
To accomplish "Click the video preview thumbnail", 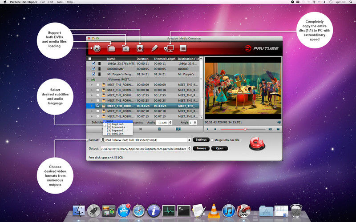I will 243,88.
